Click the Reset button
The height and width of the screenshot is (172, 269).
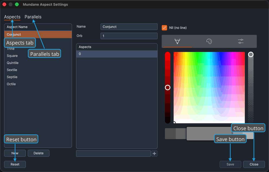[15, 164]
